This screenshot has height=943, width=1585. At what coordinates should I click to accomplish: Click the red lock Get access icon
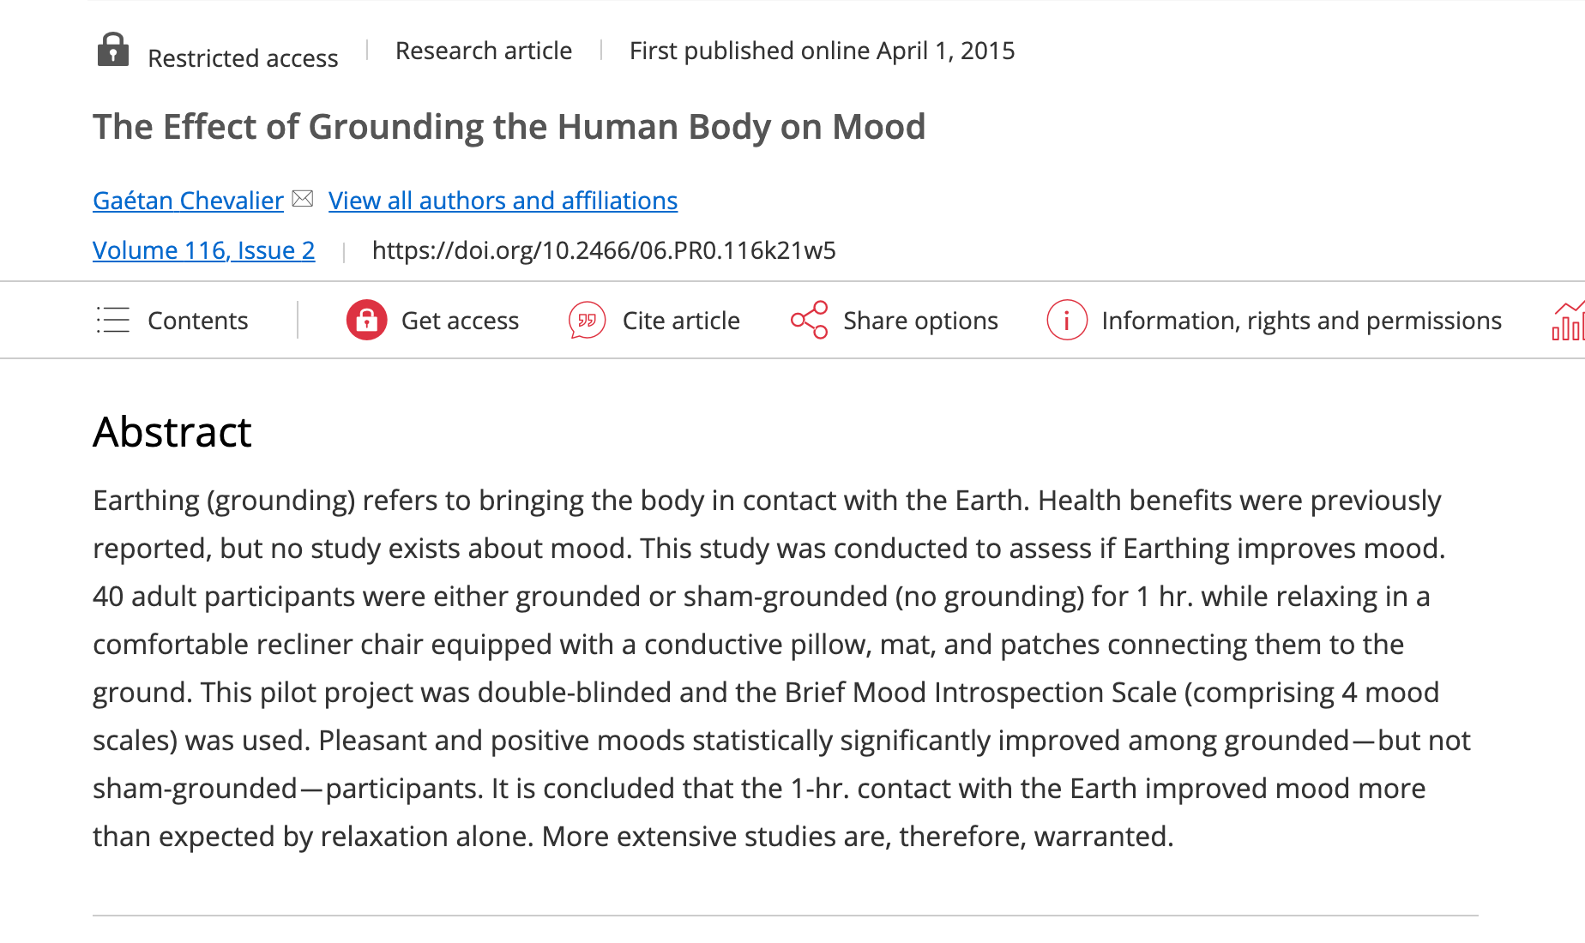(x=366, y=320)
